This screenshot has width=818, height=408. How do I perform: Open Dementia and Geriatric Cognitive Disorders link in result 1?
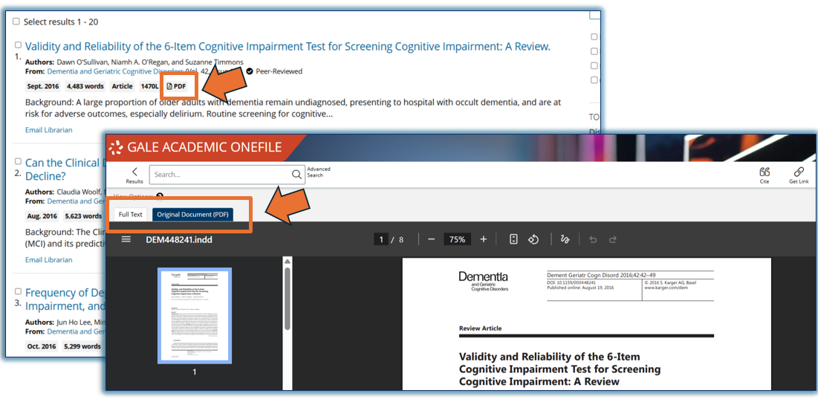pyautogui.click(x=115, y=71)
